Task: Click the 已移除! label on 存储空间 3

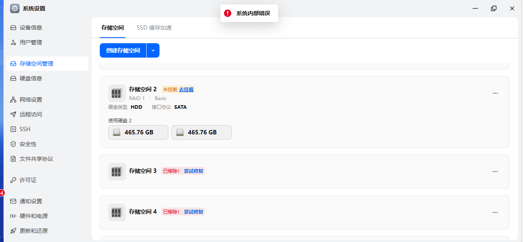Action: point(172,171)
